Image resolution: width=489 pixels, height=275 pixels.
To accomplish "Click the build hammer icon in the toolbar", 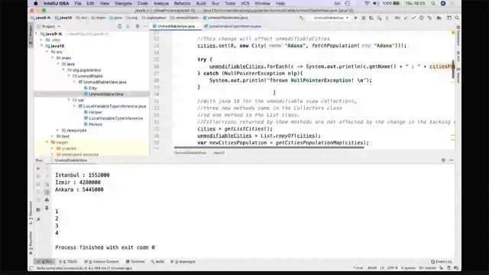I will (x=301, y=18).
